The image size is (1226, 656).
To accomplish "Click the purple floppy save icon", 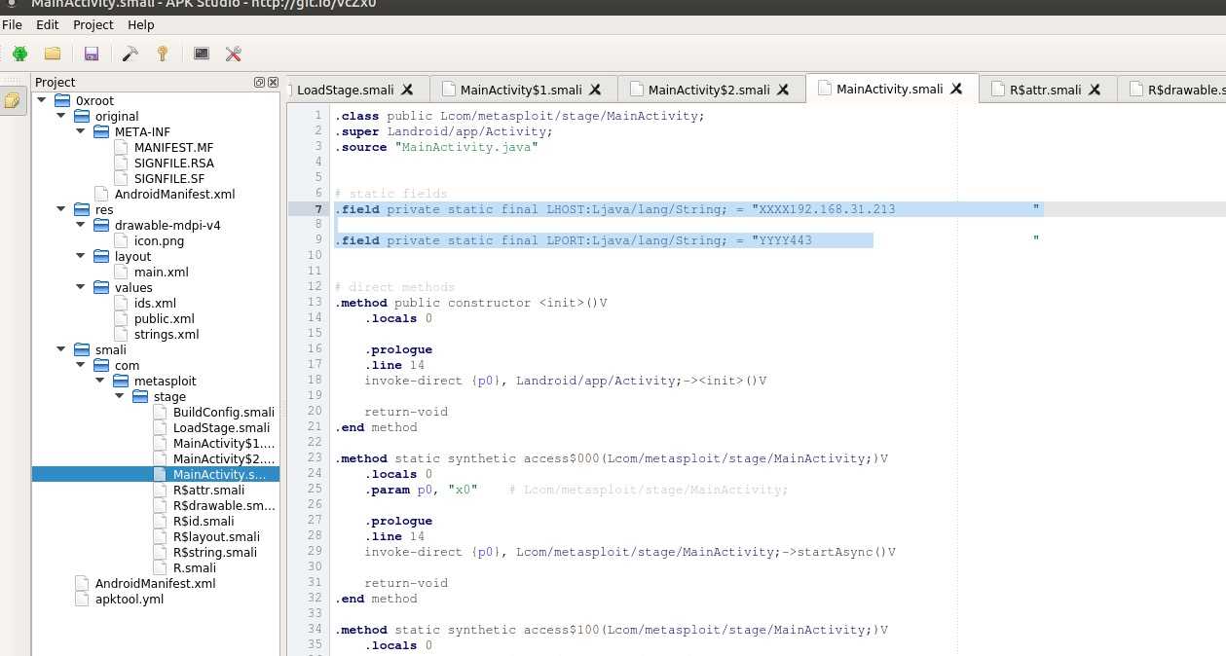I will [92, 54].
